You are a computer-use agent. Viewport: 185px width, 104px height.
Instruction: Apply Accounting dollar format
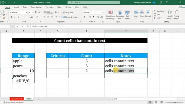pos(84,17)
